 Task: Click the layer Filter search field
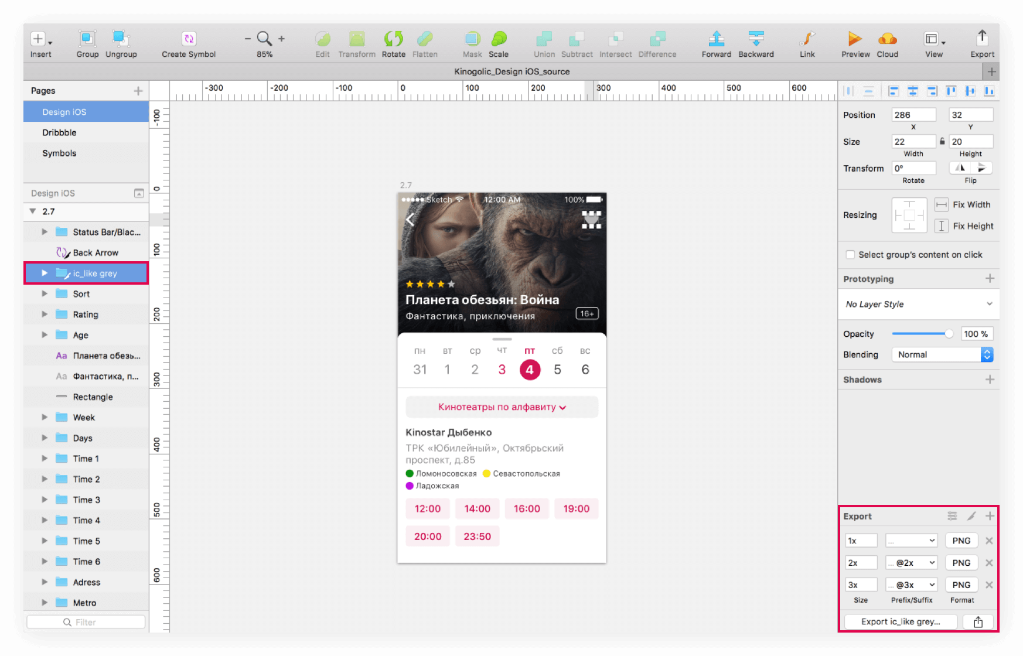(x=86, y=622)
